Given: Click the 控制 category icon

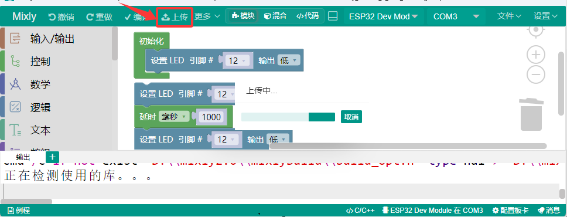Looking at the screenshot, I should tap(15, 61).
